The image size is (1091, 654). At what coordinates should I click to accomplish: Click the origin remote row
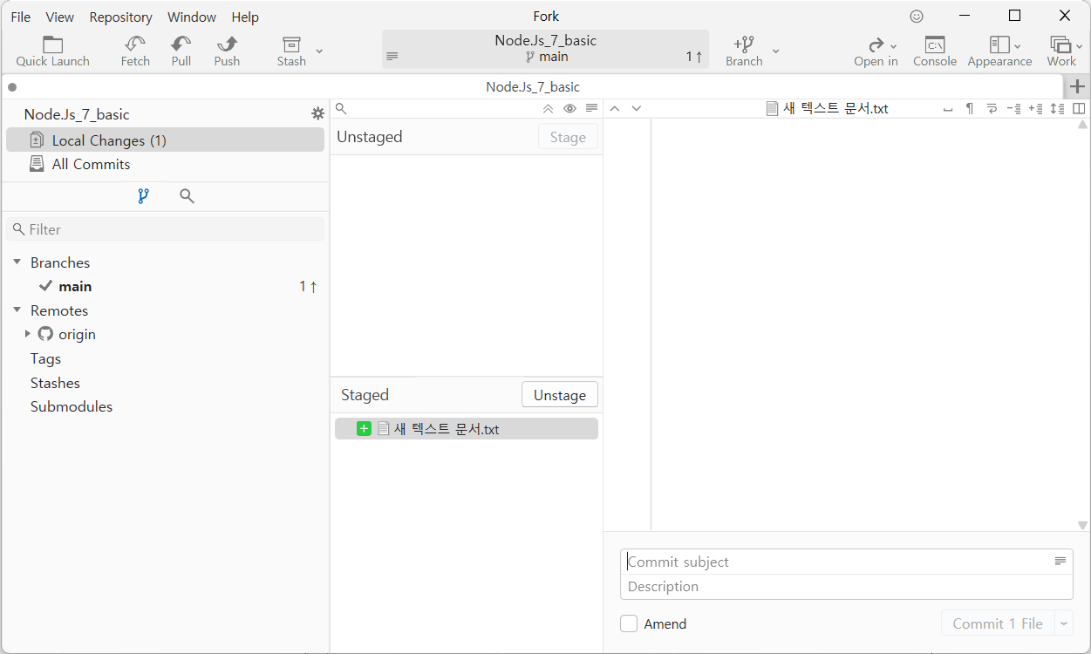click(x=165, y=334)
